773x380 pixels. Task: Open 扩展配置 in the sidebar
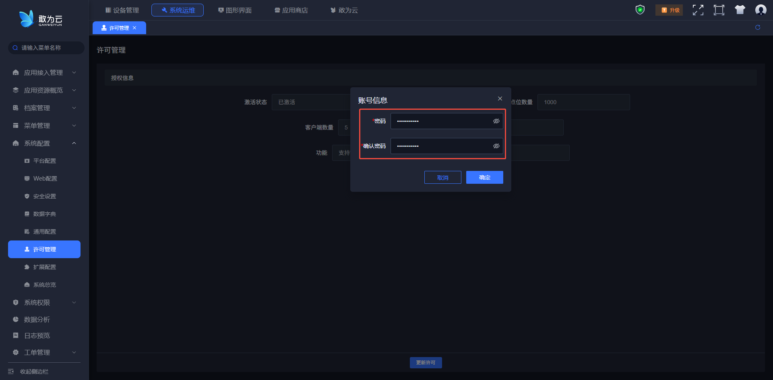point(44,267)
